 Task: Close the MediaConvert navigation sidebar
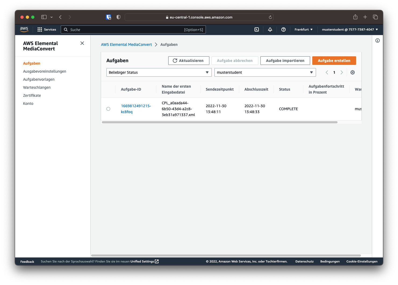tap(82, 43)
